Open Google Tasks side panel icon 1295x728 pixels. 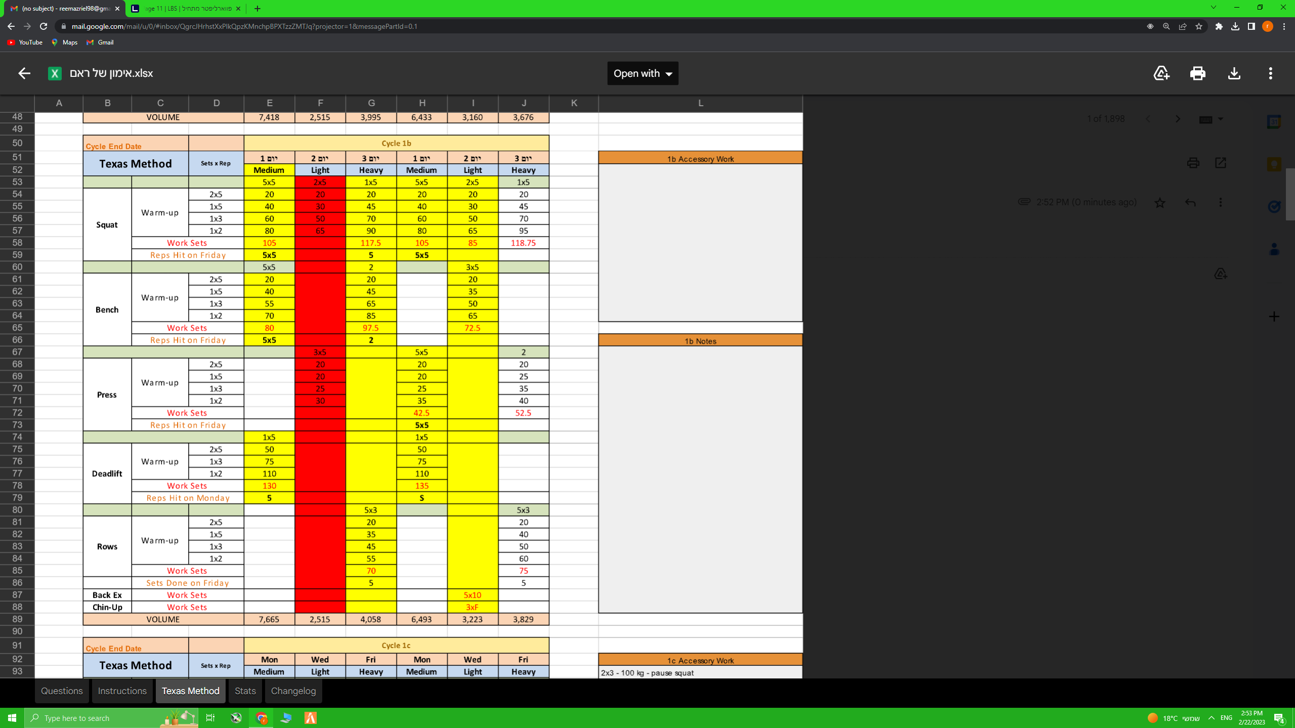click(1274, 206)
